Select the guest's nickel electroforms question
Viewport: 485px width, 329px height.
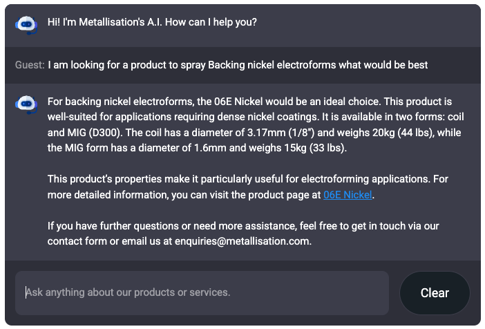tap(238, 65)
